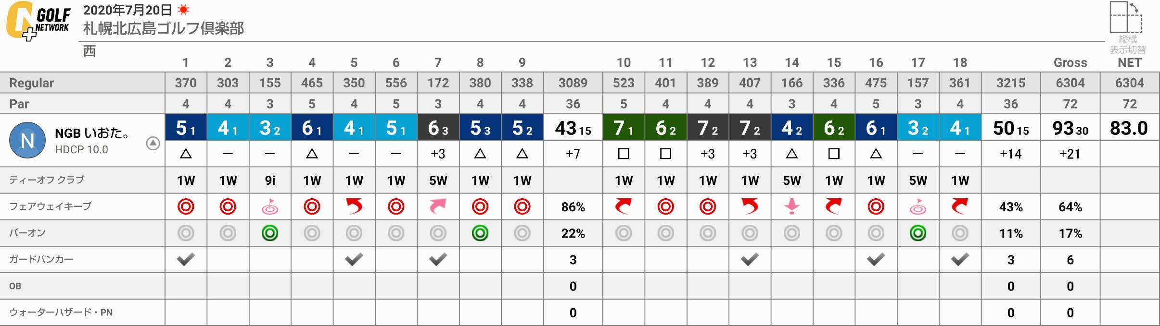Open the hole 9 tee-off club 1W cell

(x=522, y=181)
